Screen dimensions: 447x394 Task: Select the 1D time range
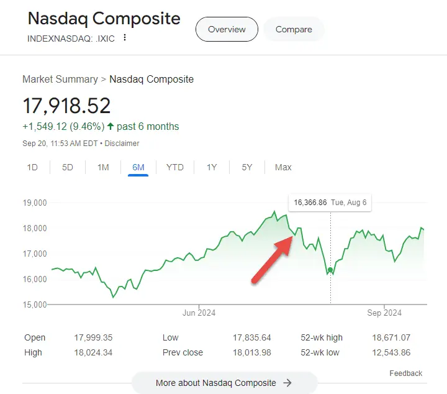[32, 167]
